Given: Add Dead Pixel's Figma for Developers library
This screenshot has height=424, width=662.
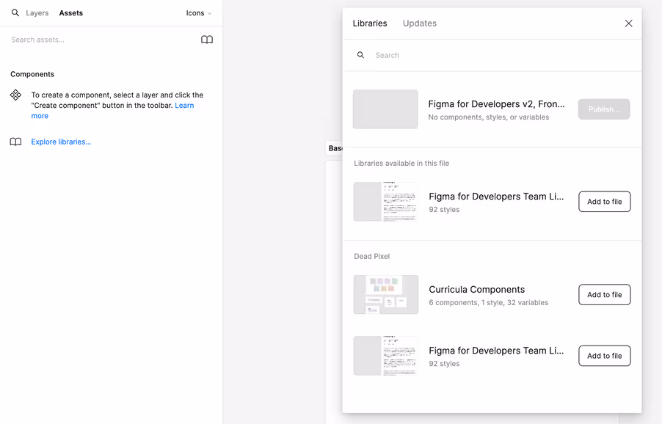Looking at the screenshot, I should click(x=605, y=356).
